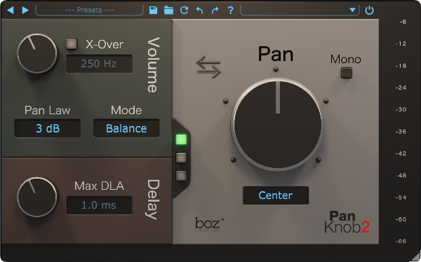
Task: Toggle plugin bypass power icon
Action: [370, 11]
